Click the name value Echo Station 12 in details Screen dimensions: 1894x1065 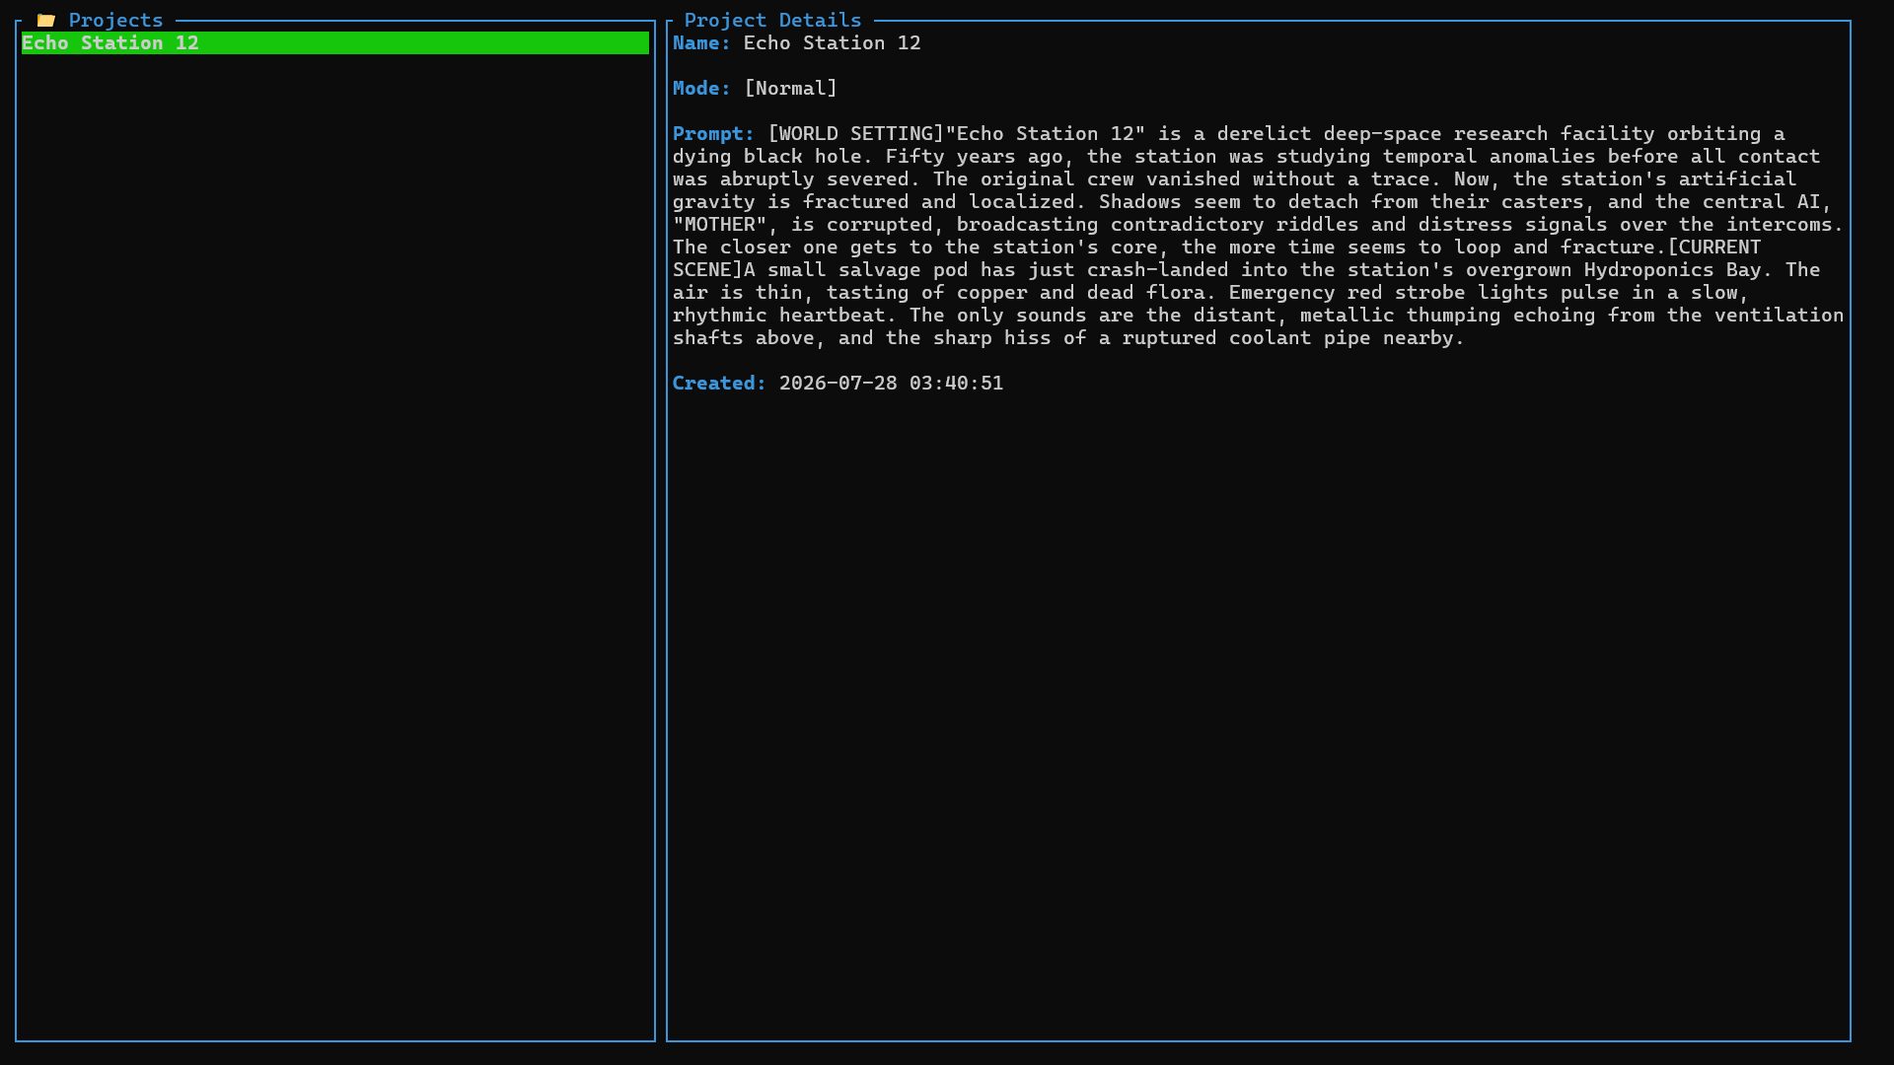(832, 42)
